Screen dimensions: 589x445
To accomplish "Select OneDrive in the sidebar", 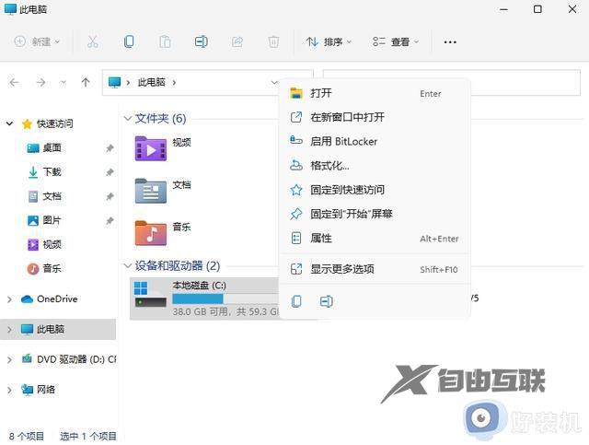I will (x=57, y=299).
